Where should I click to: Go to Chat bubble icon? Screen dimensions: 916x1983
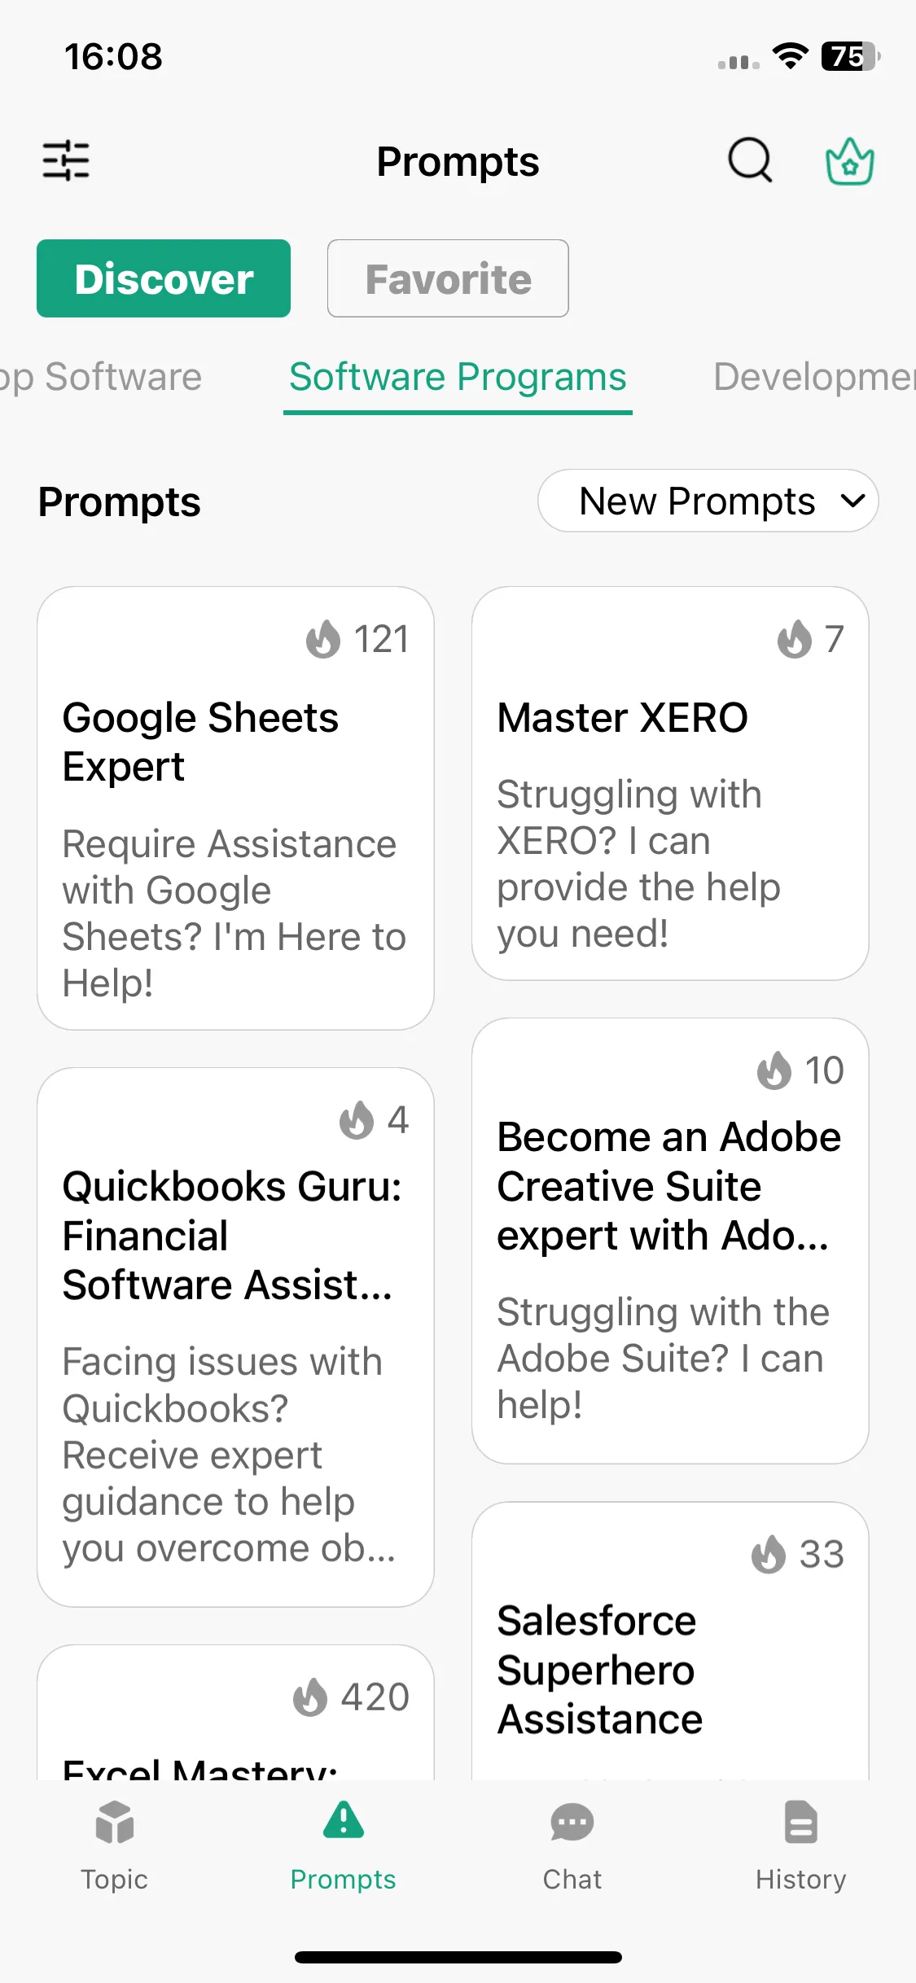click(572, 1822)
